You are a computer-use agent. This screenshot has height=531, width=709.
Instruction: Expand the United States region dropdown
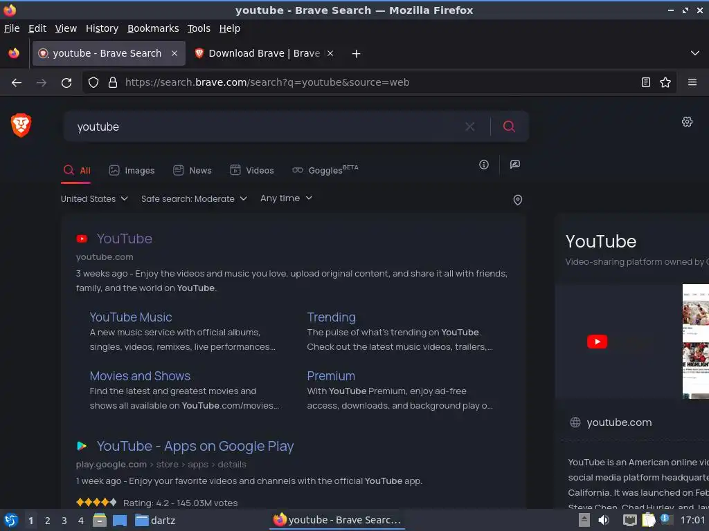pyautogui.click(x=94, y=198)
